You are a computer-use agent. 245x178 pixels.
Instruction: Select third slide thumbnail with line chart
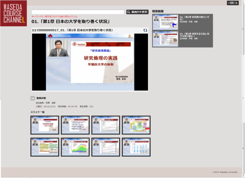(x=106, y=125)
